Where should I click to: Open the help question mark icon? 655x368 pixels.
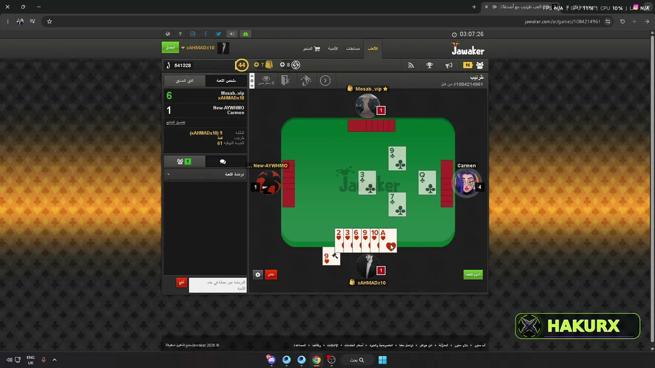click(x=180, y=34)
